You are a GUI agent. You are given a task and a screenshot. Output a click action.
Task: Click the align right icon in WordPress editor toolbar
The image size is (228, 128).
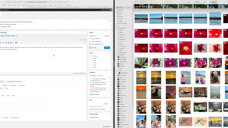point(3,43)
